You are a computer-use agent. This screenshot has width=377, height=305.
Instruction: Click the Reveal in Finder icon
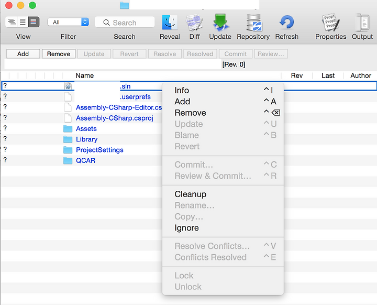(x=170, y=23)
